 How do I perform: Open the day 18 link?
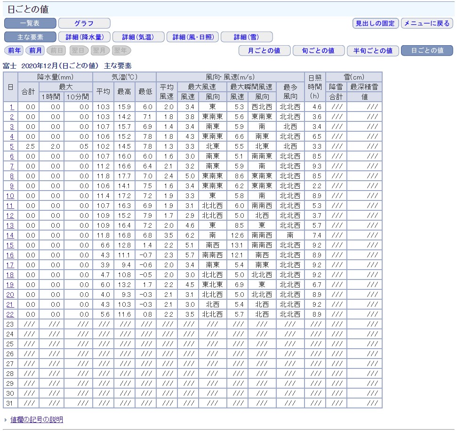point(10,275)
